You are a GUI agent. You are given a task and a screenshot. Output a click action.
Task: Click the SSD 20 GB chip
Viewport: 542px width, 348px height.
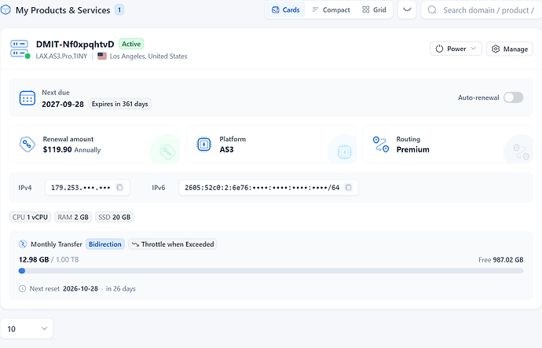coord(115,217)
